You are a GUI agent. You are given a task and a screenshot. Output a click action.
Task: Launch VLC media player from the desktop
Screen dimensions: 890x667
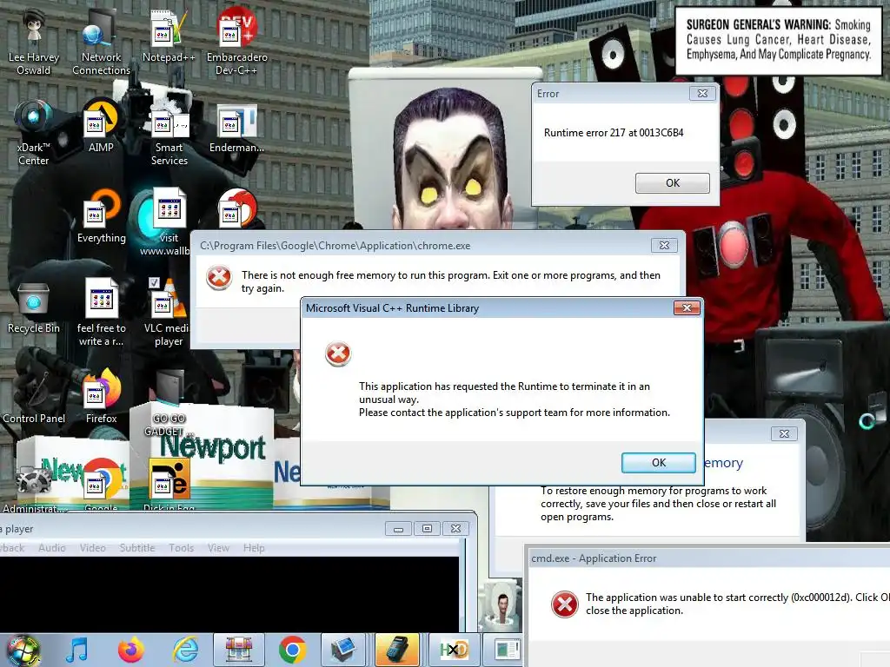click(168, 313)
